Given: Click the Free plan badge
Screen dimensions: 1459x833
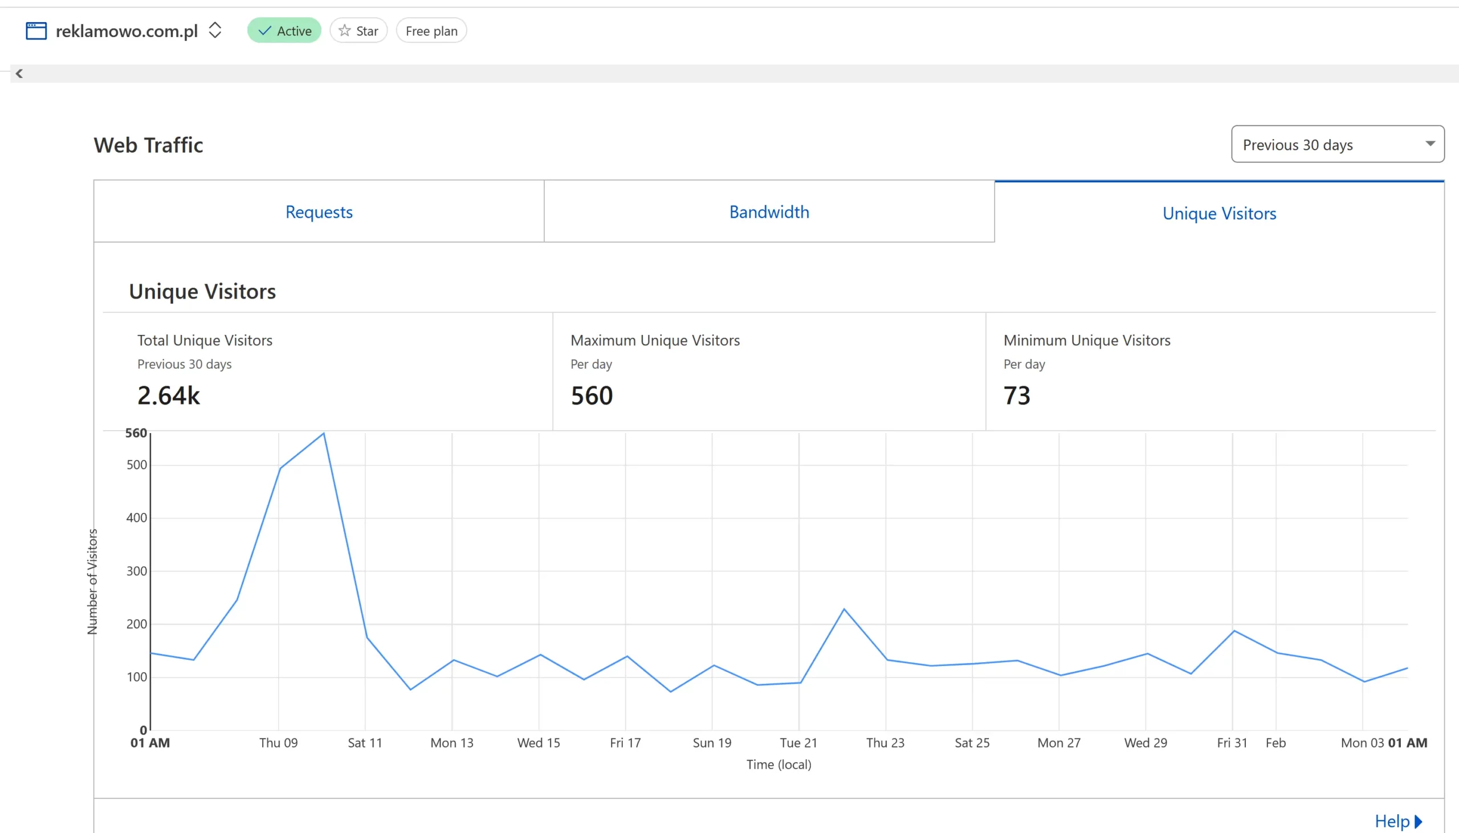Looking at the screenshot, I should click(x=431, y=31).
